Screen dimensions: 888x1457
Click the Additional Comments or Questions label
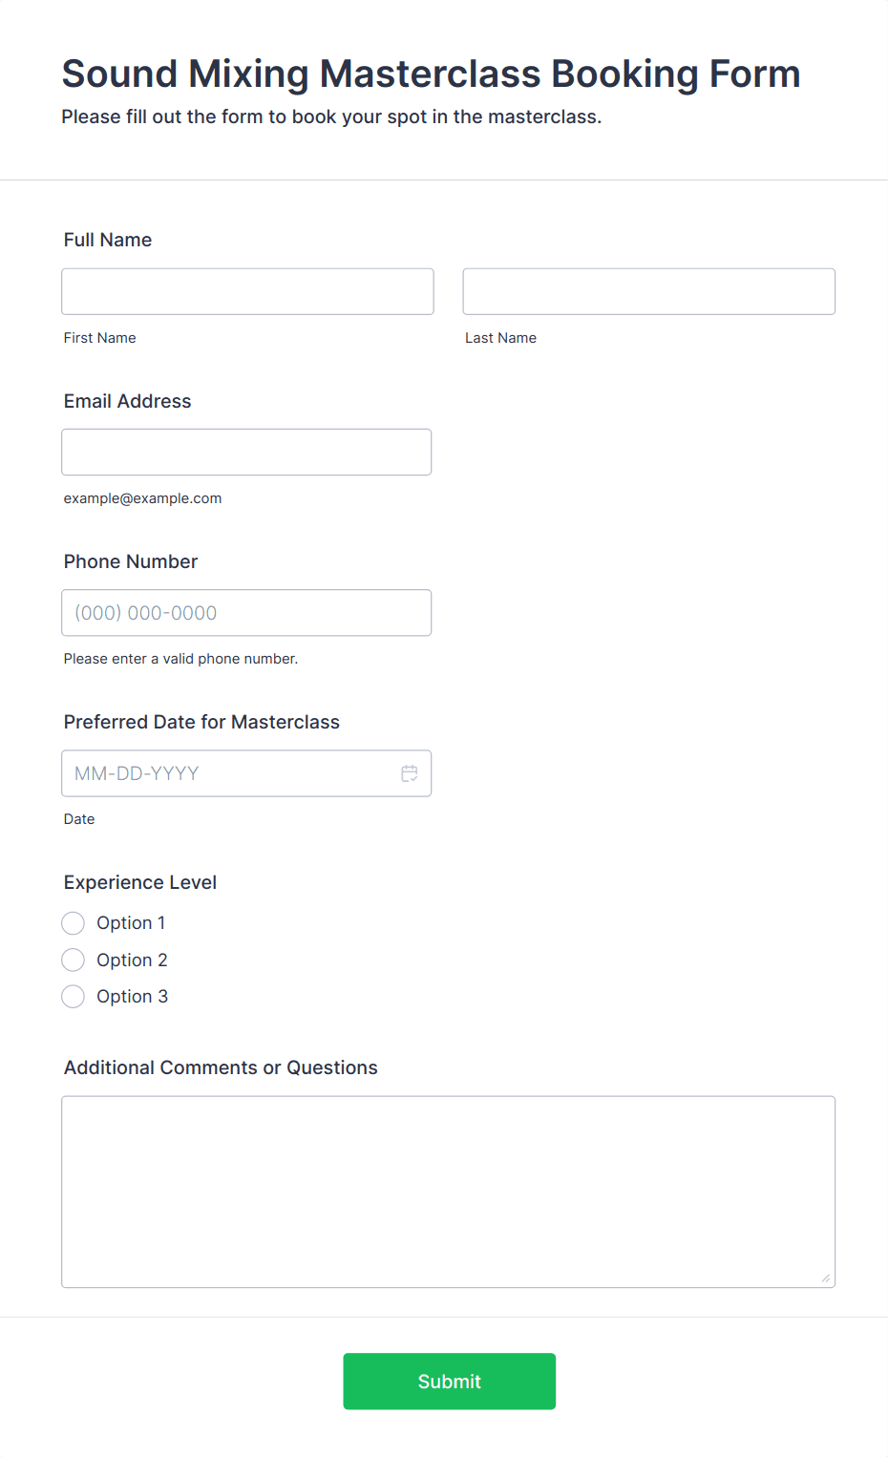coord(221,1067)
